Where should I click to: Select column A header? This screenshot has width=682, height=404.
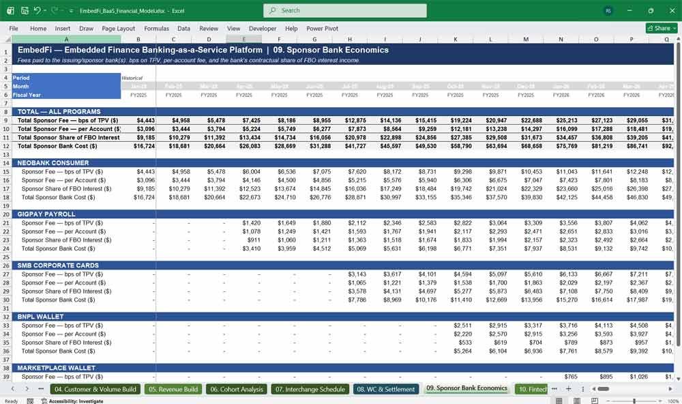tap(66, 39)
